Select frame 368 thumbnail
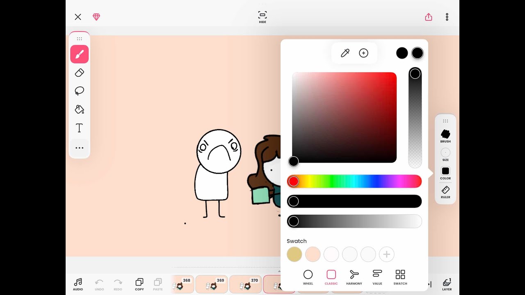This screenshot has height=295, width=525. tap(182, 284)
